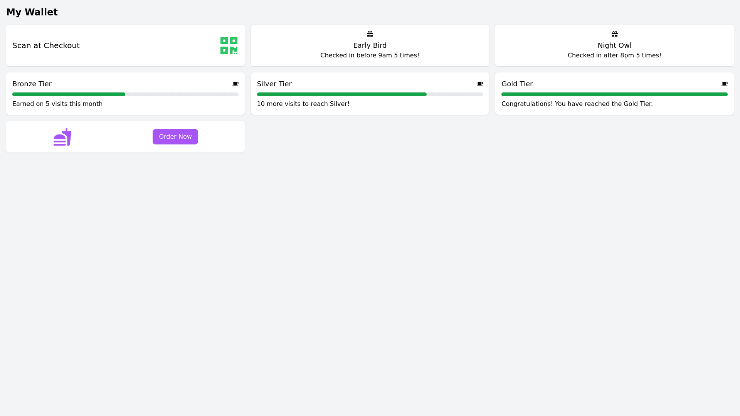Click the Gold Tier congratulations message
The width and height of the screenshot is (740, 416).
(x=577, y=104)
